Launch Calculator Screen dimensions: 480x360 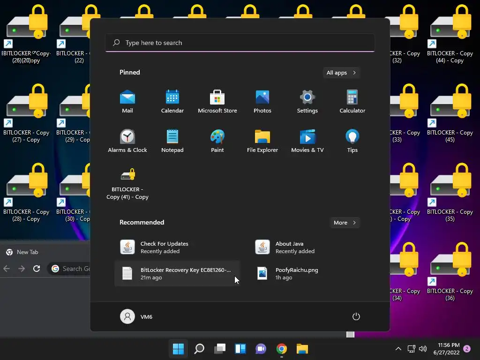[352, 101]
